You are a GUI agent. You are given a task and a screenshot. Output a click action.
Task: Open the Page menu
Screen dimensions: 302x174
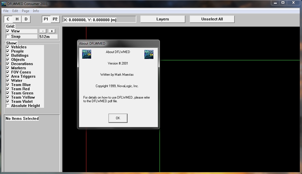pos(26,11)
